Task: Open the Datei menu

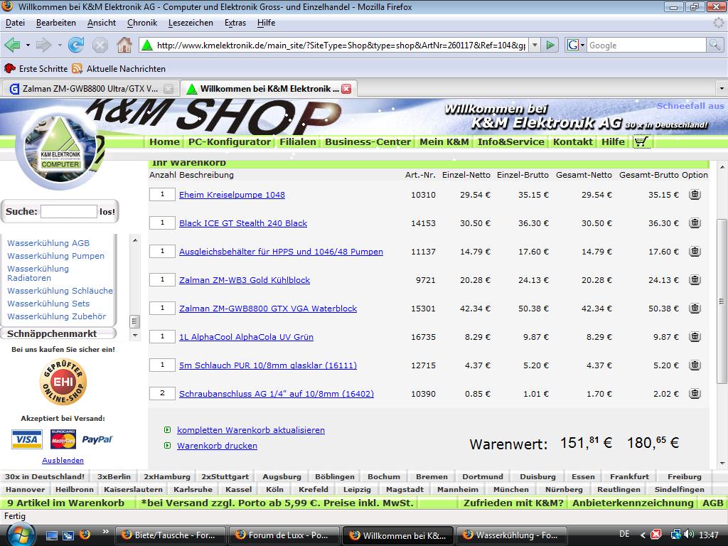Action: [16, 22]
